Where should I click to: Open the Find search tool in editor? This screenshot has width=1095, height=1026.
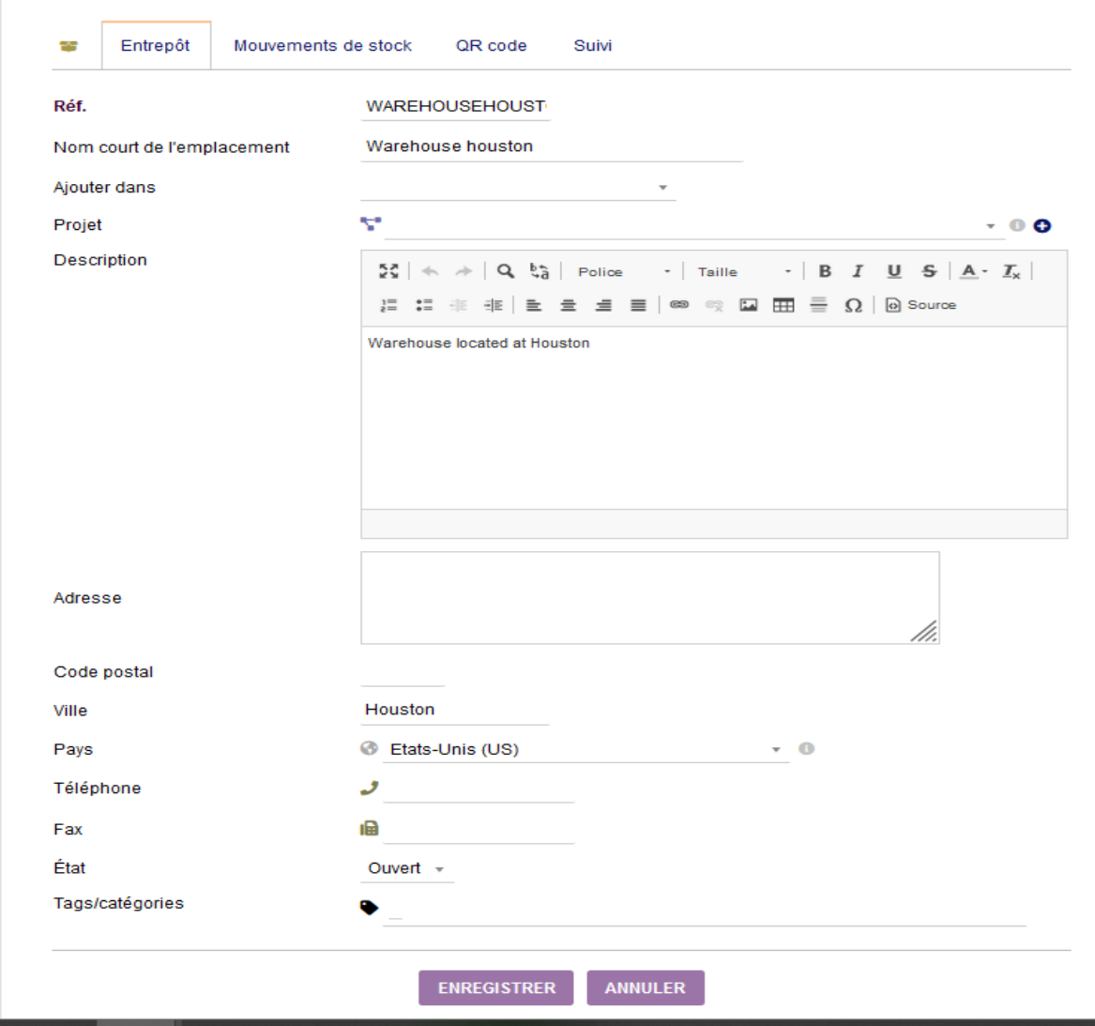[x=506, y=271]
